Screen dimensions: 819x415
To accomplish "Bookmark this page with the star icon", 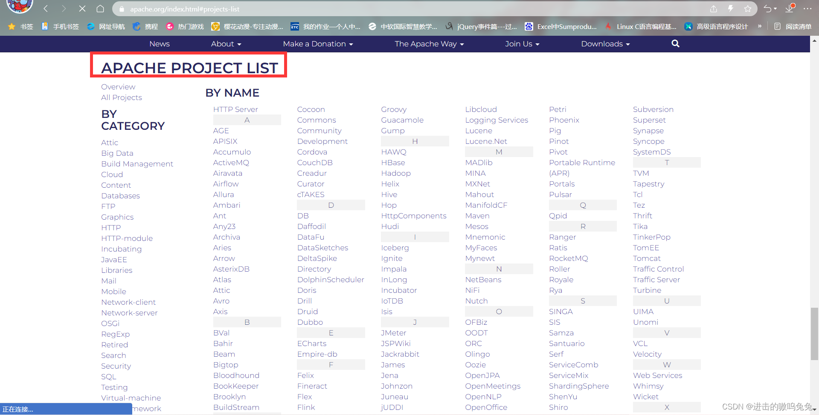I will click(748, 9).
